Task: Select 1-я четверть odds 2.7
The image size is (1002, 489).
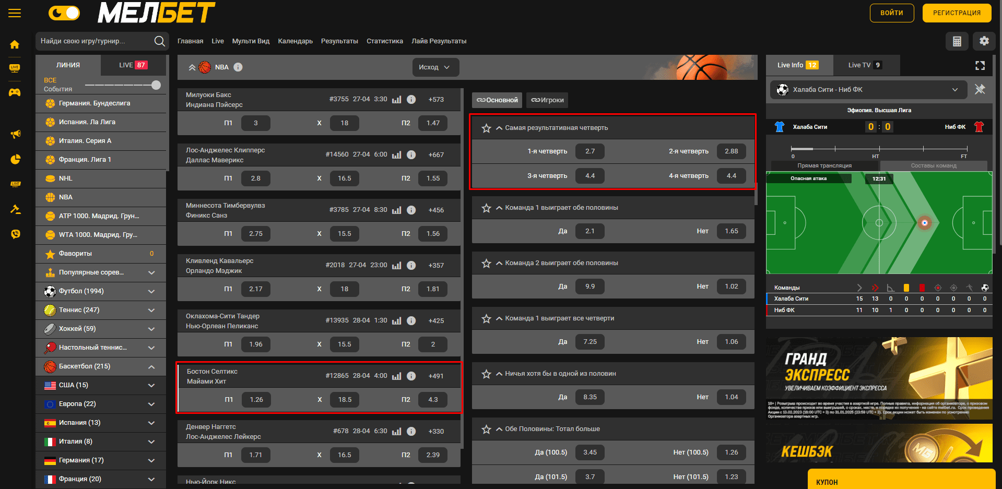Action: 590,151
